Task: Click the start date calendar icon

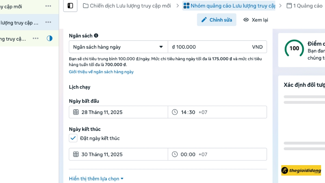Action: click(x=76, y=112)
